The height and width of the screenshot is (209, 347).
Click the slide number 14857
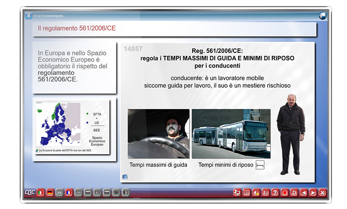pos(133,49)
